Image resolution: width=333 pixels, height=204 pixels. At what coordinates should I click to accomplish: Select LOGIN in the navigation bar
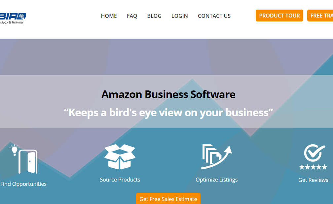(179, 16)
